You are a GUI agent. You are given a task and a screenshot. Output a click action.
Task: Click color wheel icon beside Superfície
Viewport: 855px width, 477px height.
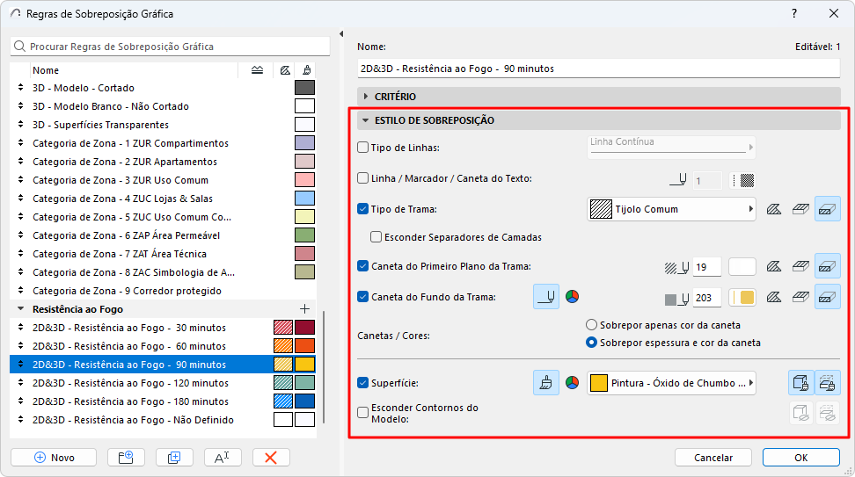tap(572, 383)
